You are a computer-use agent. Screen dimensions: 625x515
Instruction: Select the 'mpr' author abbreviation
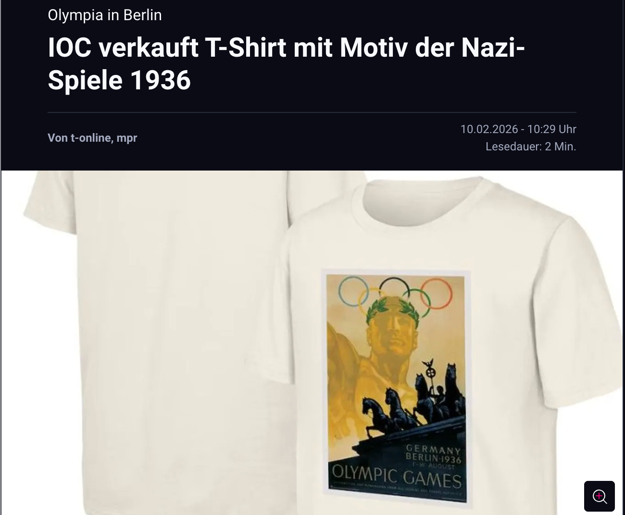[127, 138]
